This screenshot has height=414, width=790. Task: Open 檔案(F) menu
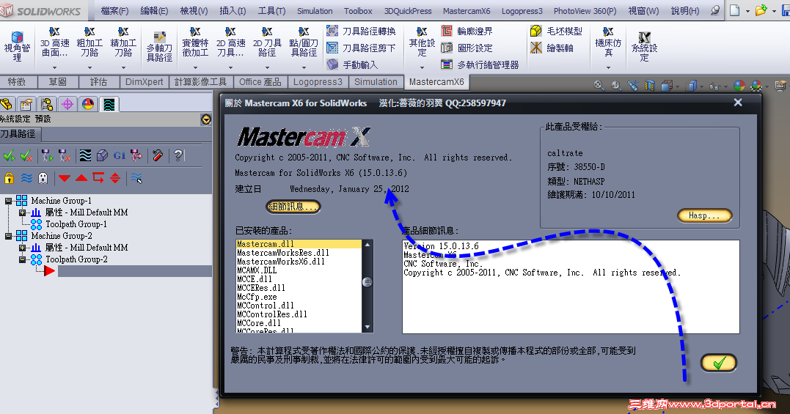pos(114,10)
